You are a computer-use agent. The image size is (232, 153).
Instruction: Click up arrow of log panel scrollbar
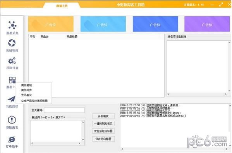tap(230, 106)
